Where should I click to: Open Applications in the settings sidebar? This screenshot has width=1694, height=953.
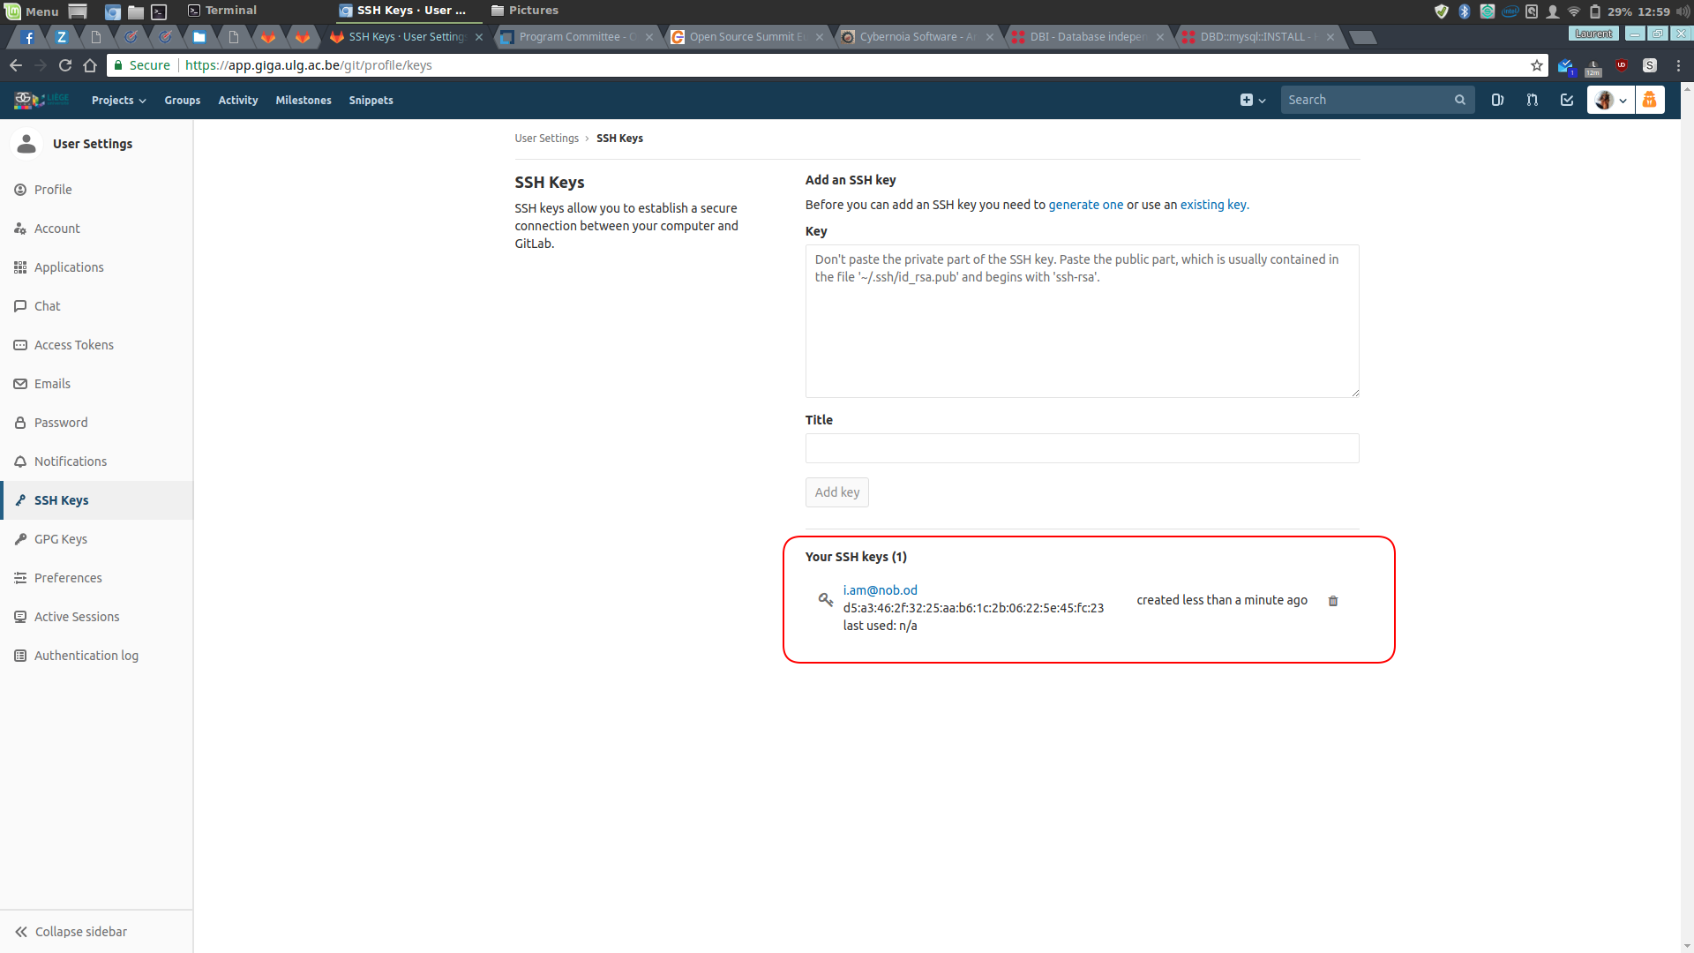tap(96, 267)
